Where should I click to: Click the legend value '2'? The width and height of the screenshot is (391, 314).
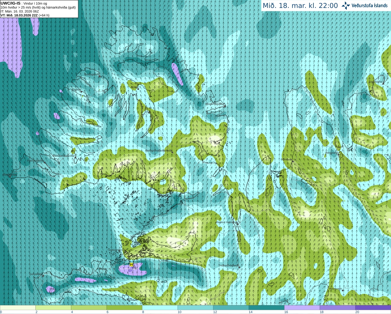(36, 312)
